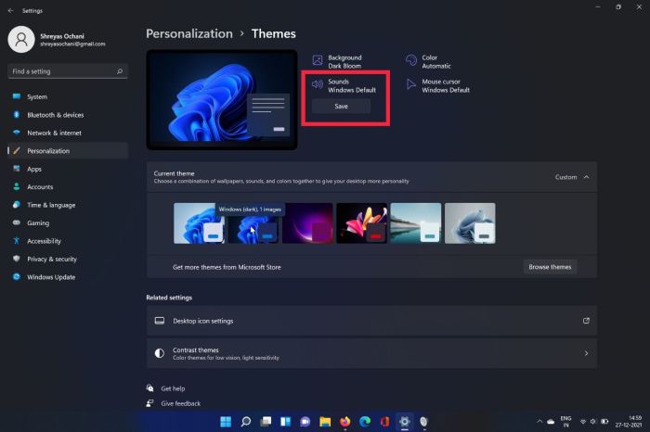The width and height of the screenshot is (650, 432).
Task: Click the Save theme button
Action: 341,107
